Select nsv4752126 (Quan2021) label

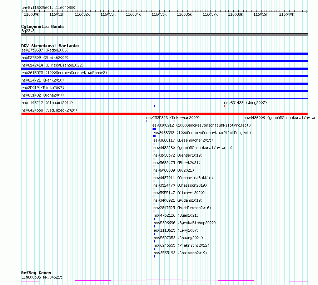176,215
